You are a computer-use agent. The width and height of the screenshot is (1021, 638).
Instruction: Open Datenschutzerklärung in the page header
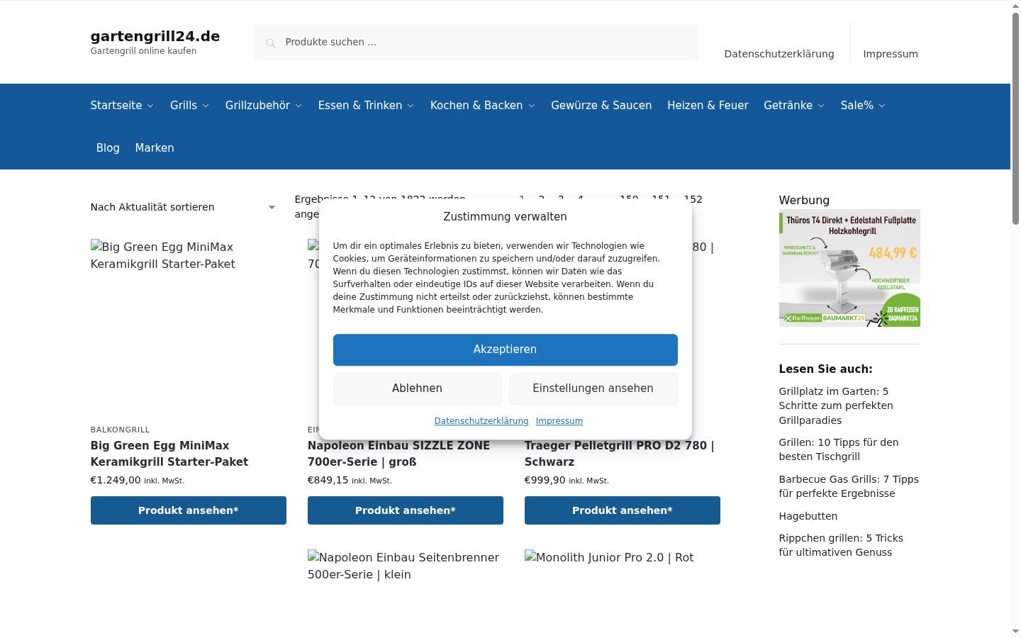click(779, 54)
